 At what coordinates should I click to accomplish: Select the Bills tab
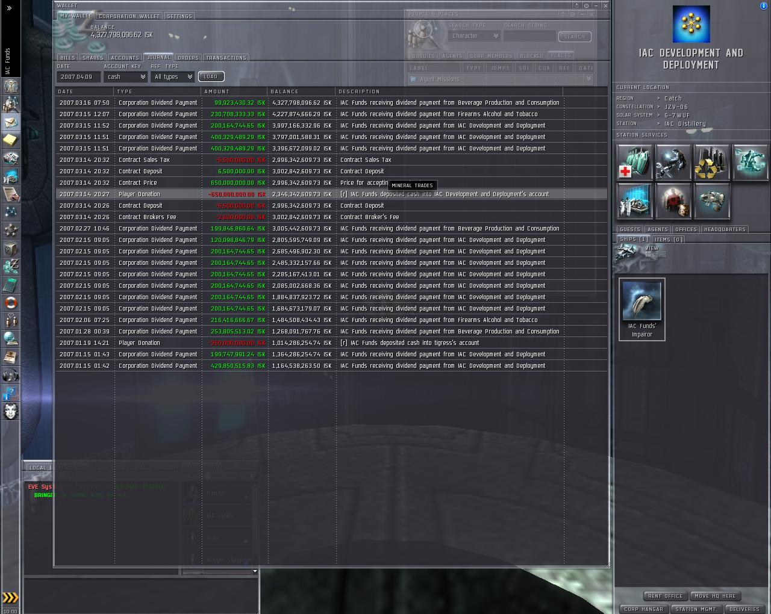coord(67,58)
